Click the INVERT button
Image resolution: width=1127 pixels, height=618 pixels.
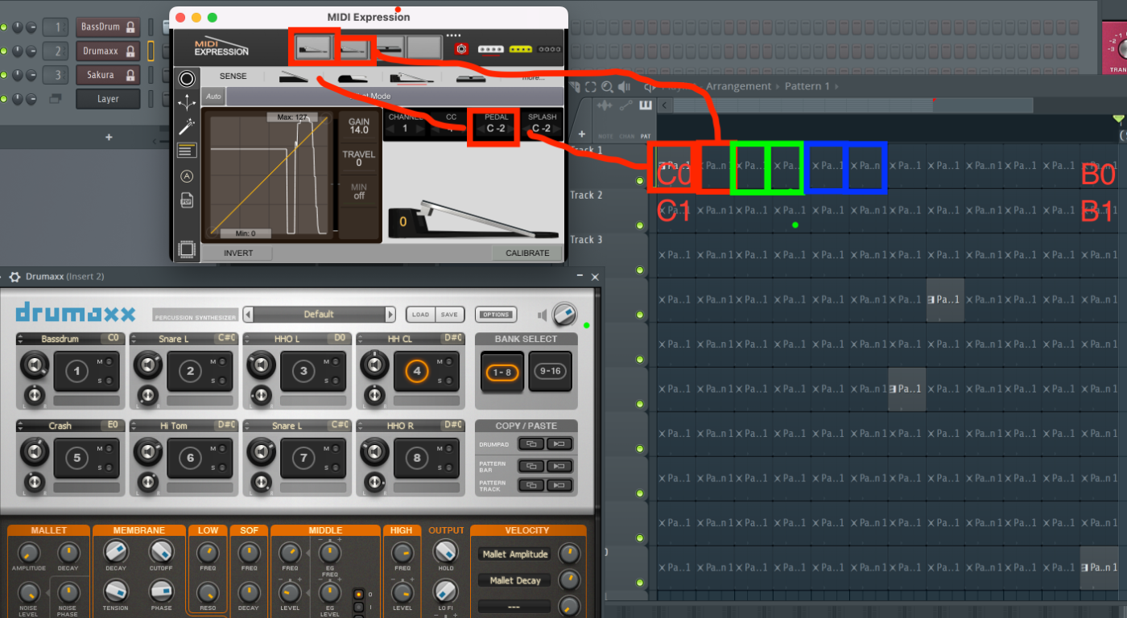coord(238,253)
